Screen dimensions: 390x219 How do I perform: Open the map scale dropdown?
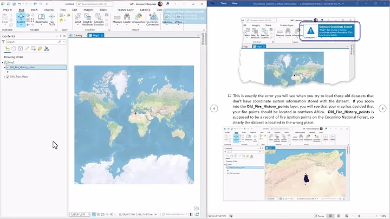coord(88,214)
